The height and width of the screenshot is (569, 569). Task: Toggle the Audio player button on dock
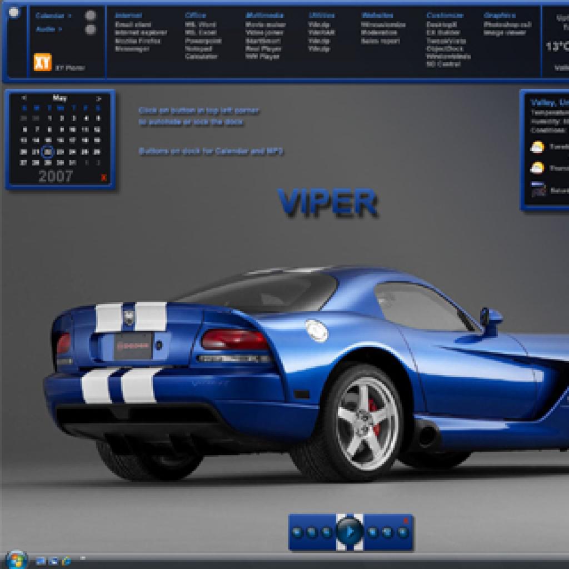(90, 29)
